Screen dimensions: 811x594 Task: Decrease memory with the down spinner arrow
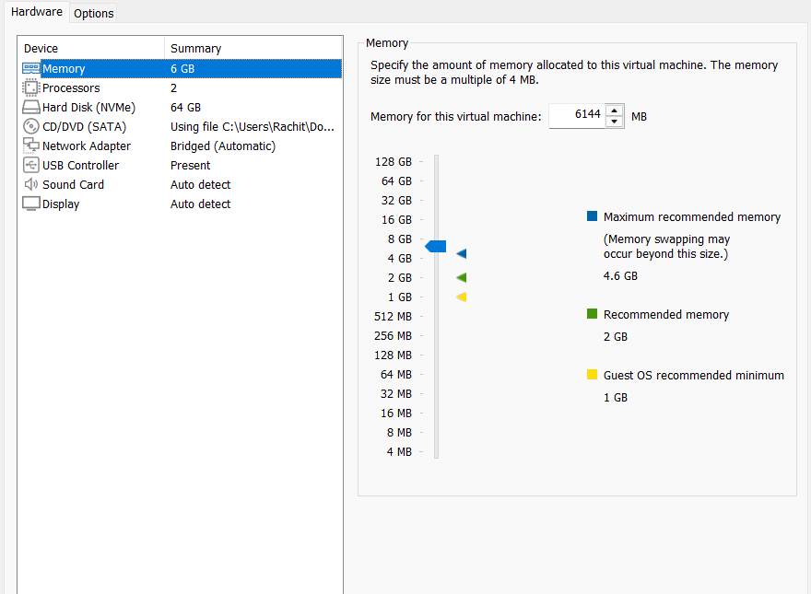coord(614,122)
